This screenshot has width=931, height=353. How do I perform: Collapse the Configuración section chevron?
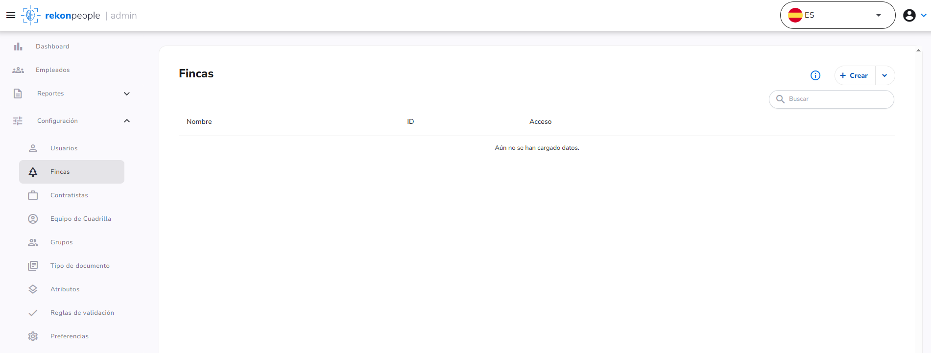(x=127, y=121)
